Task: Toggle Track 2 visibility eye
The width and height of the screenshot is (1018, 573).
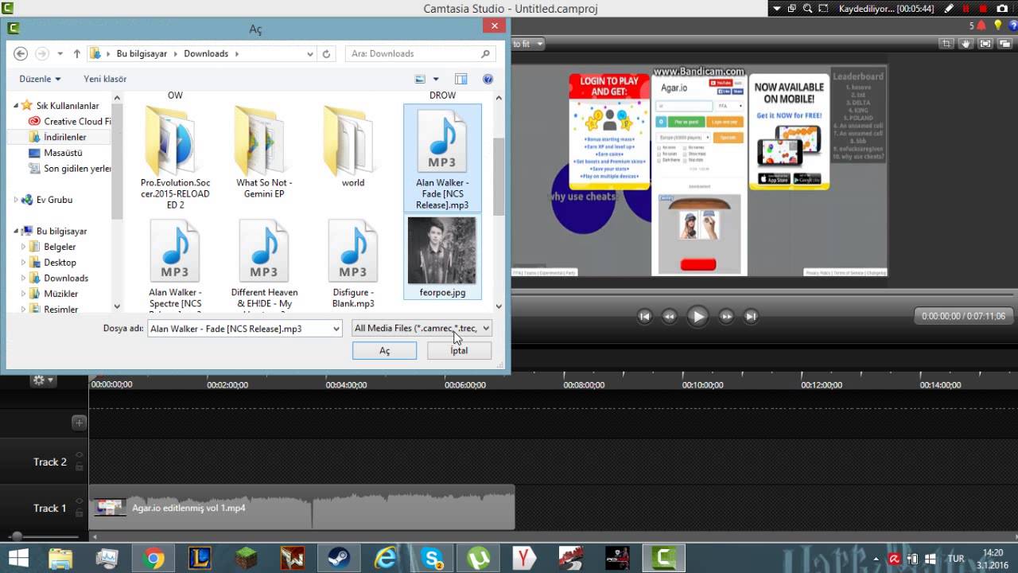Action: click(x=79, y=456)
